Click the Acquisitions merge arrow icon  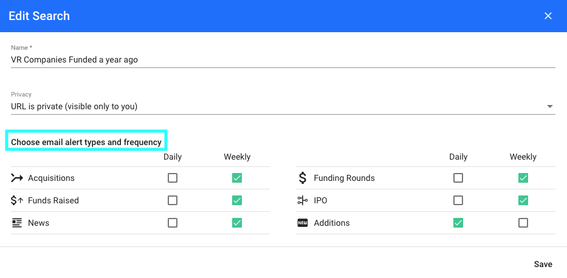click(x=17, y=178)
